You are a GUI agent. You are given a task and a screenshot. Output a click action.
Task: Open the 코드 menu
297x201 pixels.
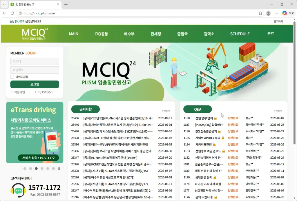[x=271, y=34]
